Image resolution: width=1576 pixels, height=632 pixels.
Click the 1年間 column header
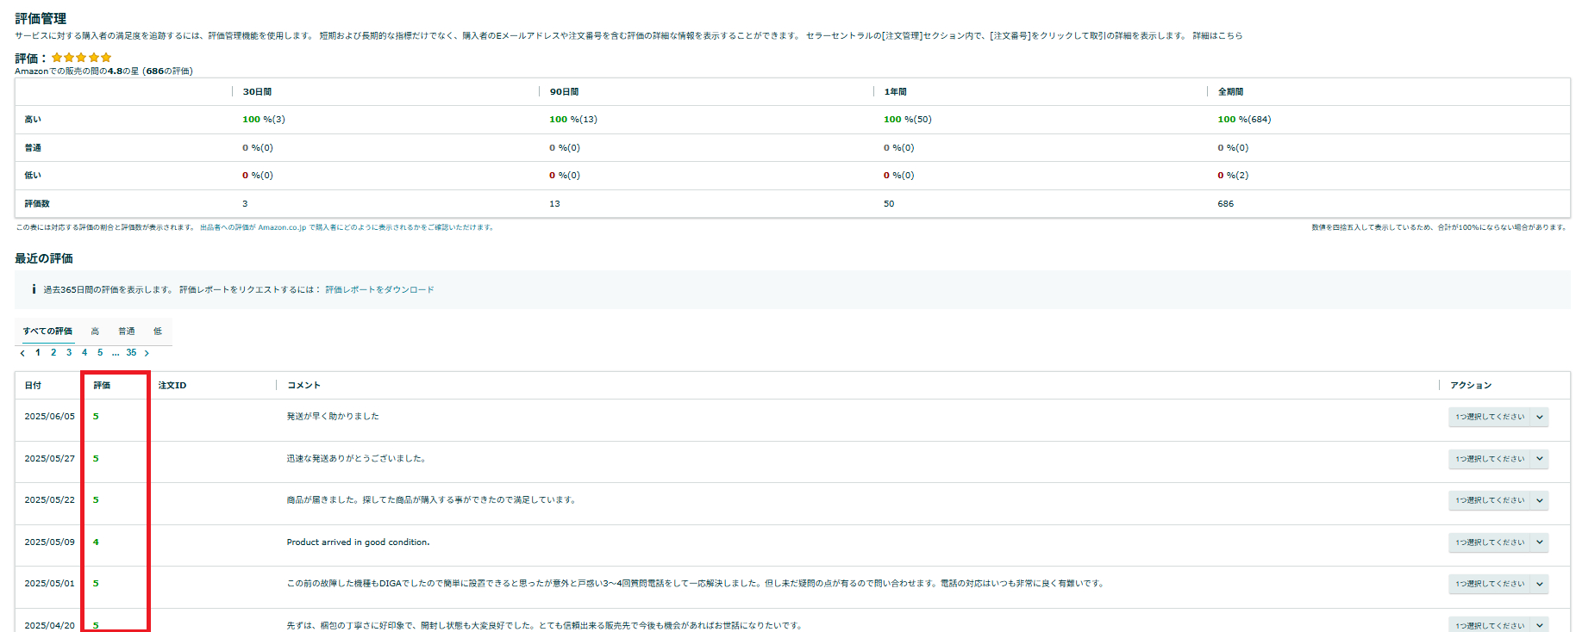[895, 92]
